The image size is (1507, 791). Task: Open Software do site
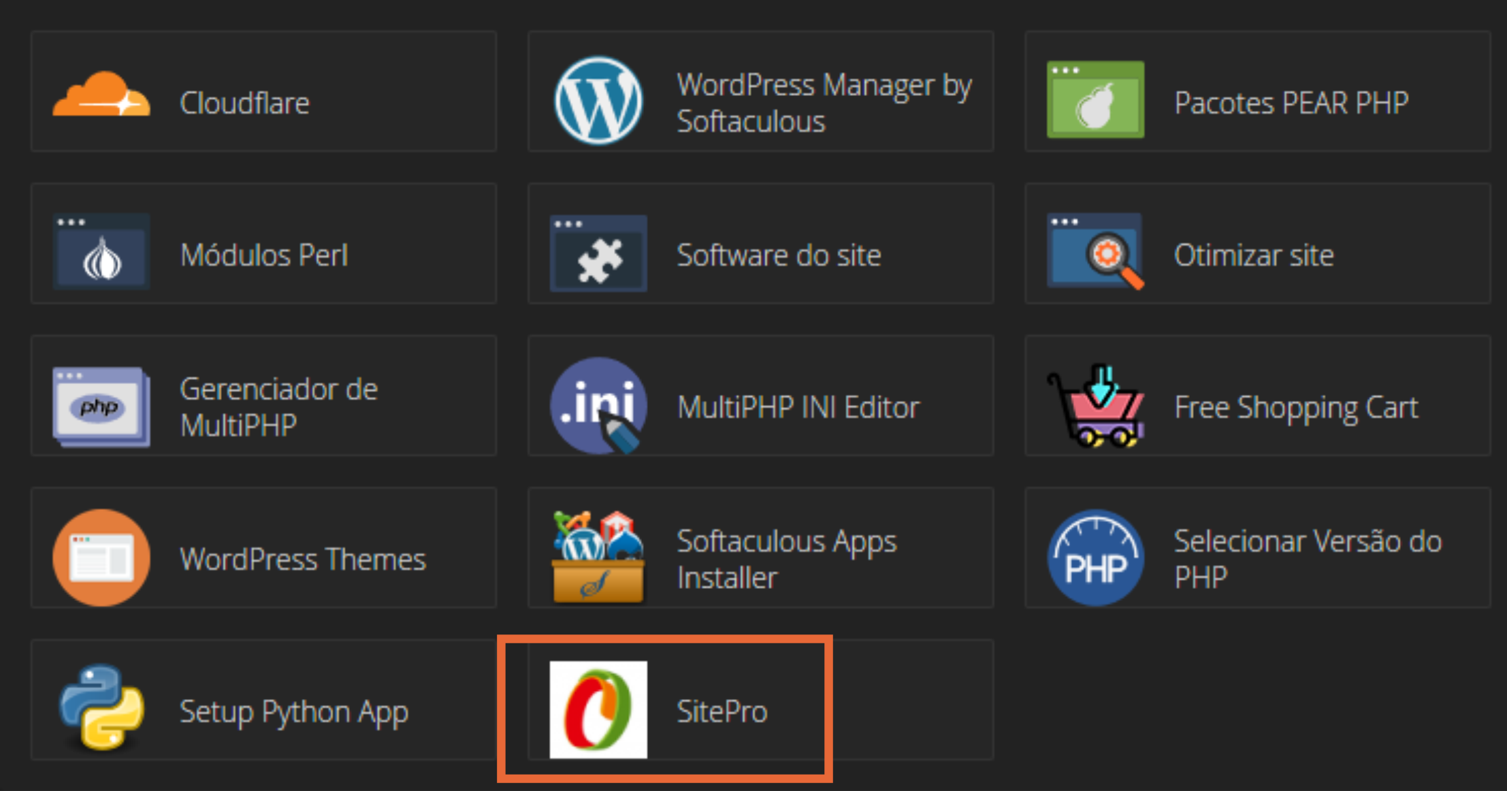pyautogui.click(x=779, y=255)
